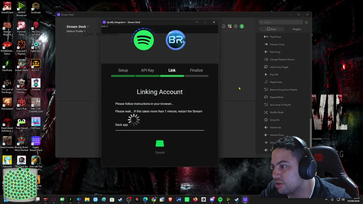Select the Repeat Mode action icon
Image resolution: width=363 pixels, height=204 pixels.
(x=266, y=97)
